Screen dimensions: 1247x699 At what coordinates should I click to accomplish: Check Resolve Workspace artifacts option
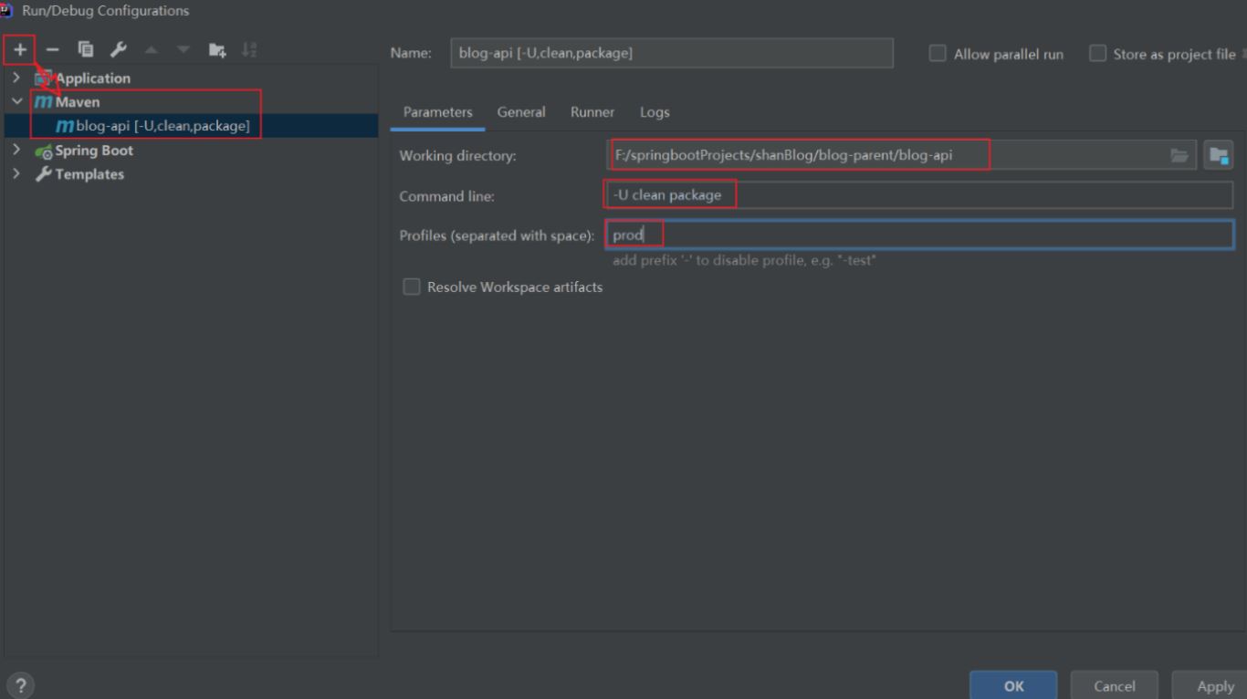tap(412, 287)
